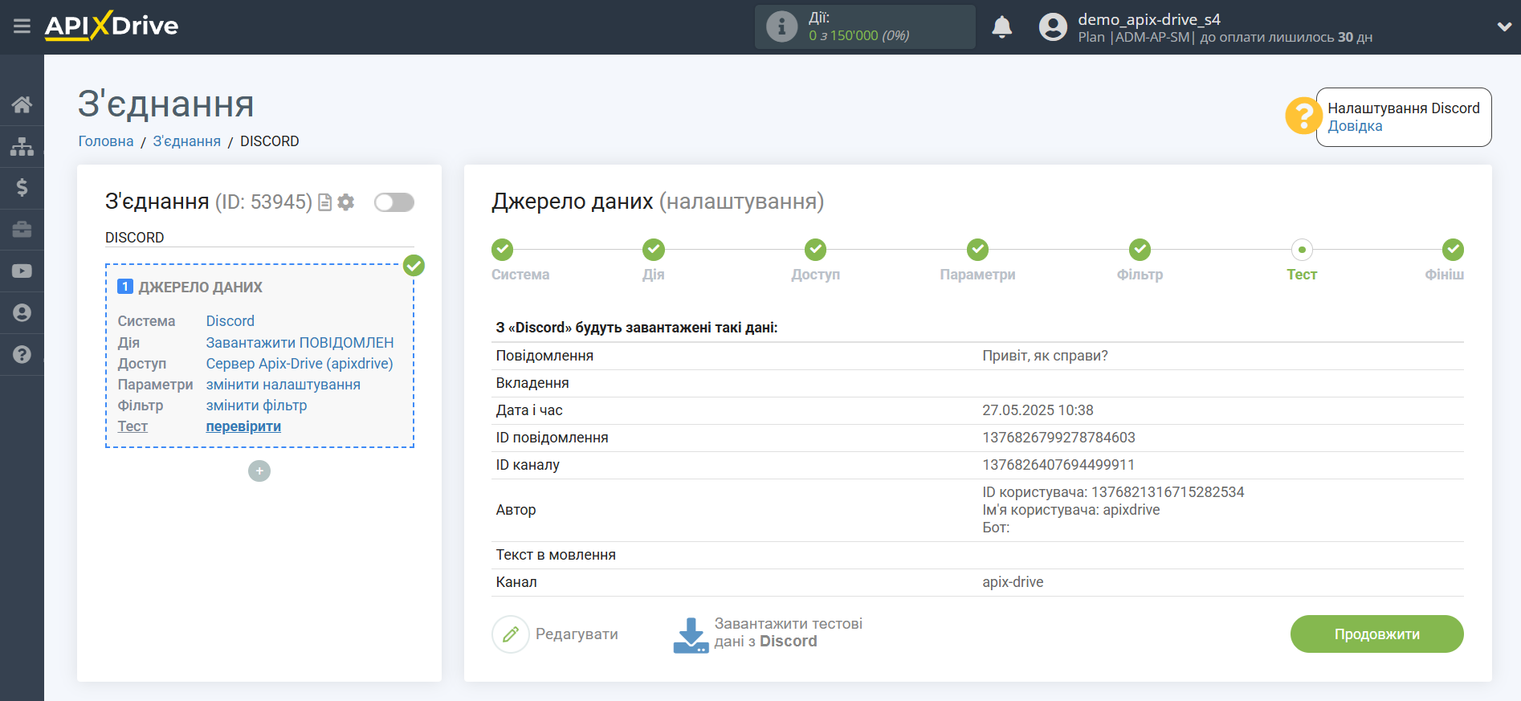Click змінити фільтр link
The image size is (1521, 701).
(x=257, y=406)
